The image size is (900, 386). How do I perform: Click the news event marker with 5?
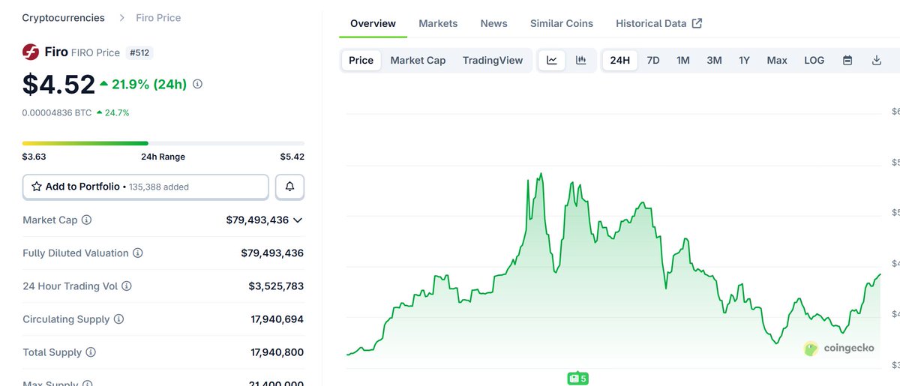click(x=577, y=379)
